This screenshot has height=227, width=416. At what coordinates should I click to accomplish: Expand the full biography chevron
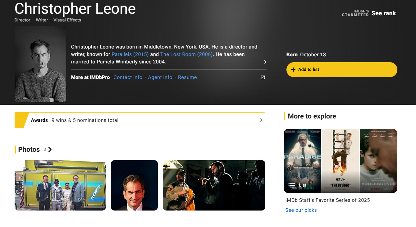point(265,62)
